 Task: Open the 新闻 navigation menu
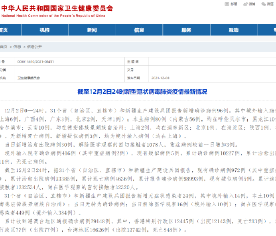(92, 30)
